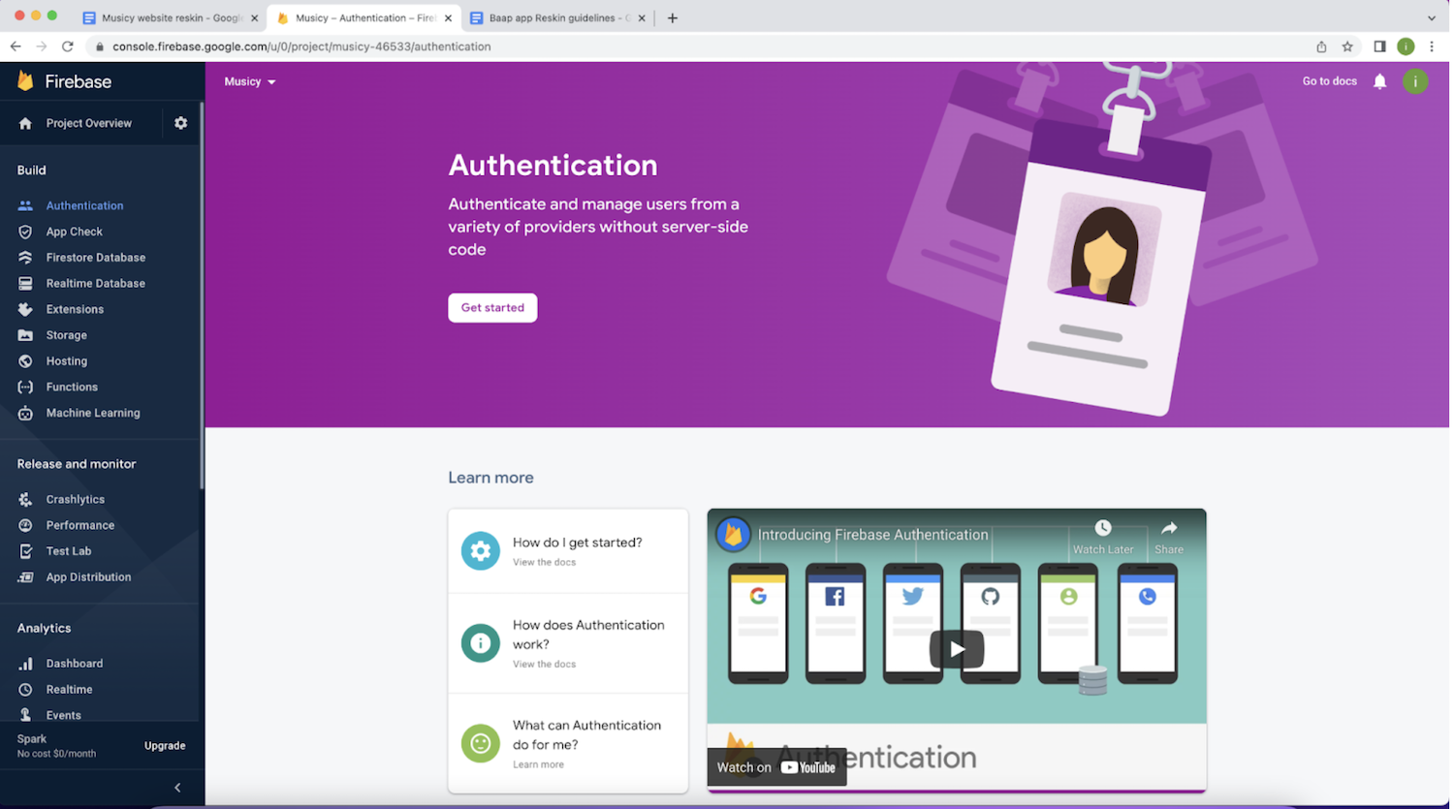Click the video Share arrow icon
Image resolution: width=1454 pixels, height=809 pixels.
tap(1169, 528)
